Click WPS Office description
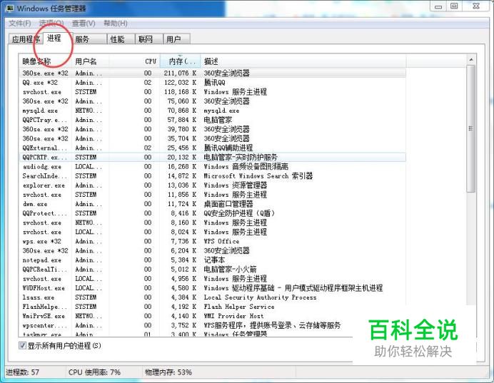 (221, 241)
